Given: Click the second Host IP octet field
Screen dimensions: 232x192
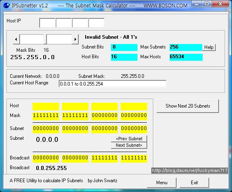Looking at the screenshot, I should [x=64, y=23].
